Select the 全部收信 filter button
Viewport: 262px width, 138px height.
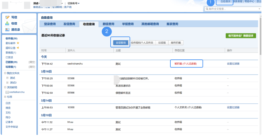[x=121, y=42]
